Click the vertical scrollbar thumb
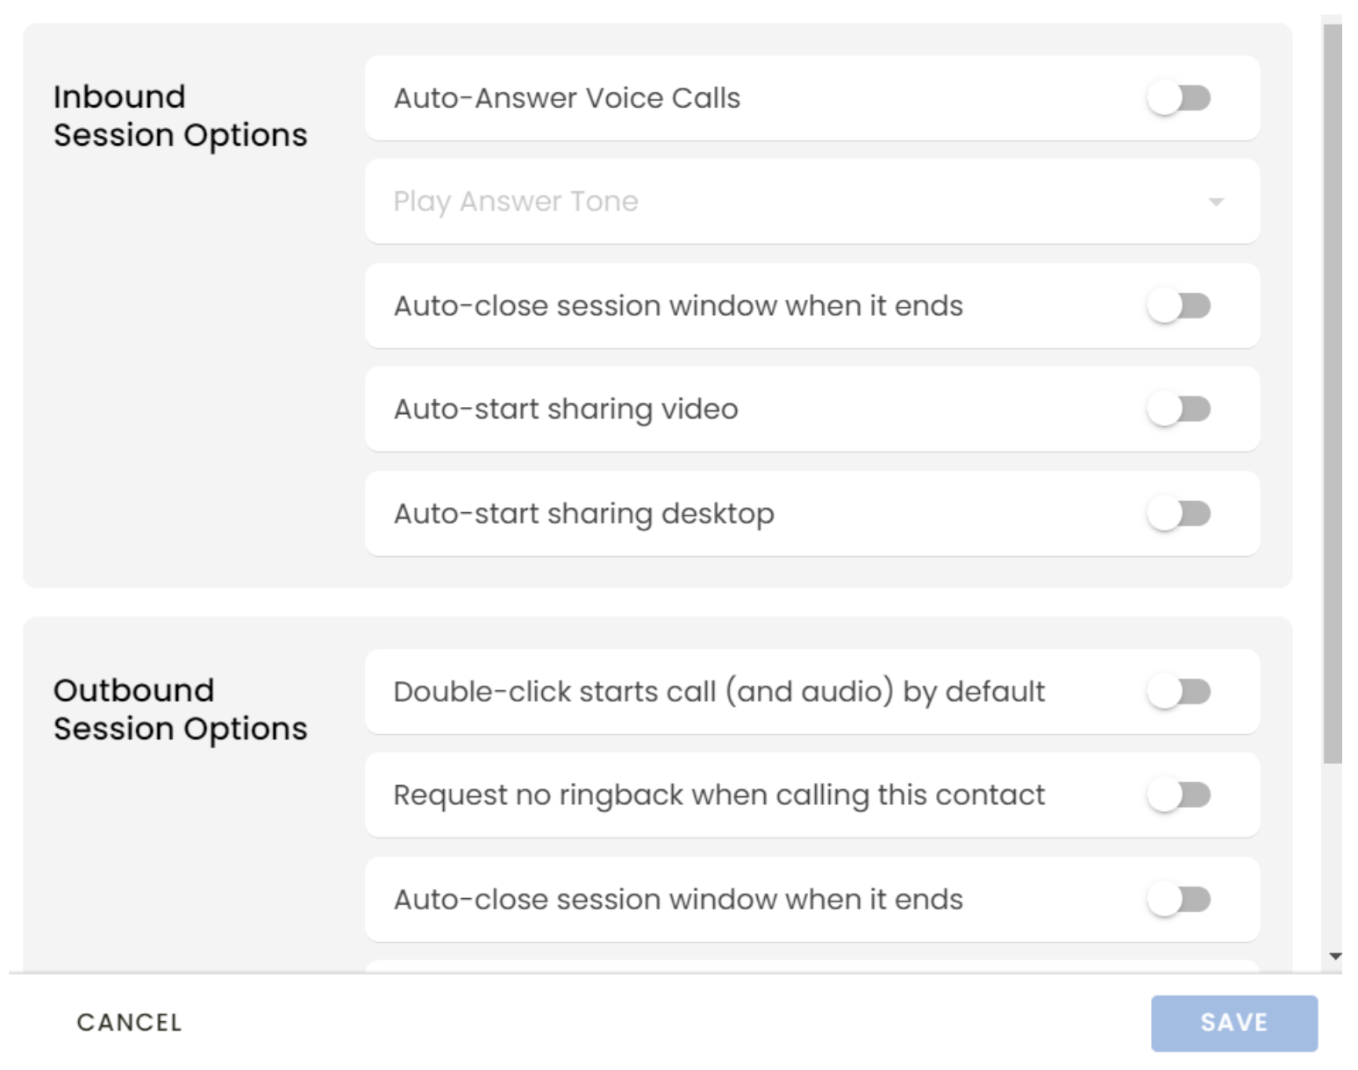This screenshot has height=1070, width=1358. pyautogui.click(x=1333, y=395)
